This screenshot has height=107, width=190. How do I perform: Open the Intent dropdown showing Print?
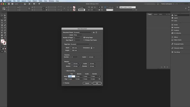coord(78,35)
